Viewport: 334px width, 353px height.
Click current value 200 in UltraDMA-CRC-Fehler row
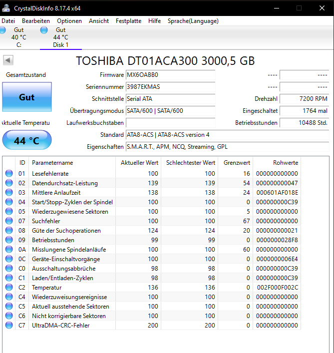(153, 326)
